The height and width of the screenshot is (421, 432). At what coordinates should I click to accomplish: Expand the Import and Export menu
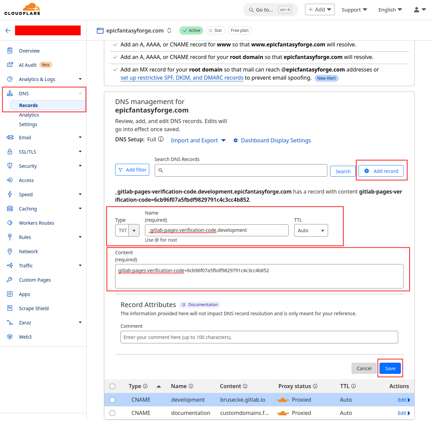coord(198,140)
